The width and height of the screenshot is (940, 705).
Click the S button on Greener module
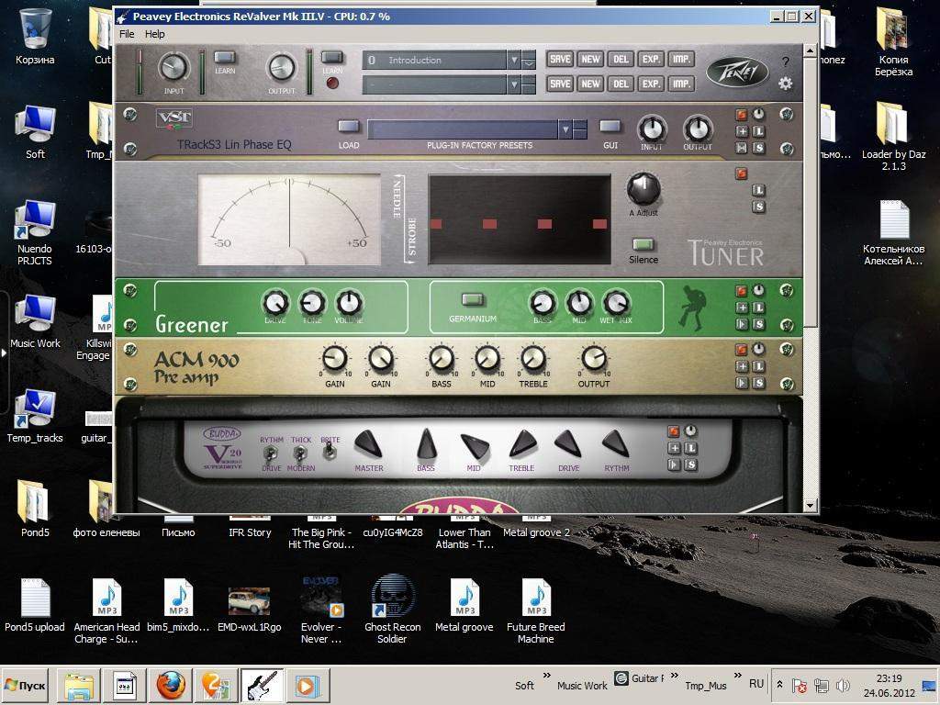(758, 324)
